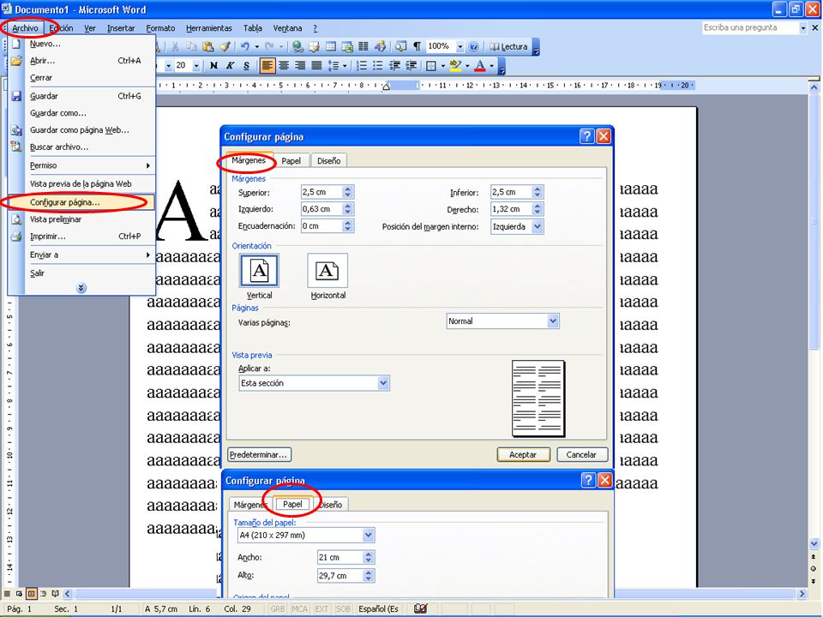Toggle the show/hide paragraph marks button
823x617 pixels.
click(417, 46)
